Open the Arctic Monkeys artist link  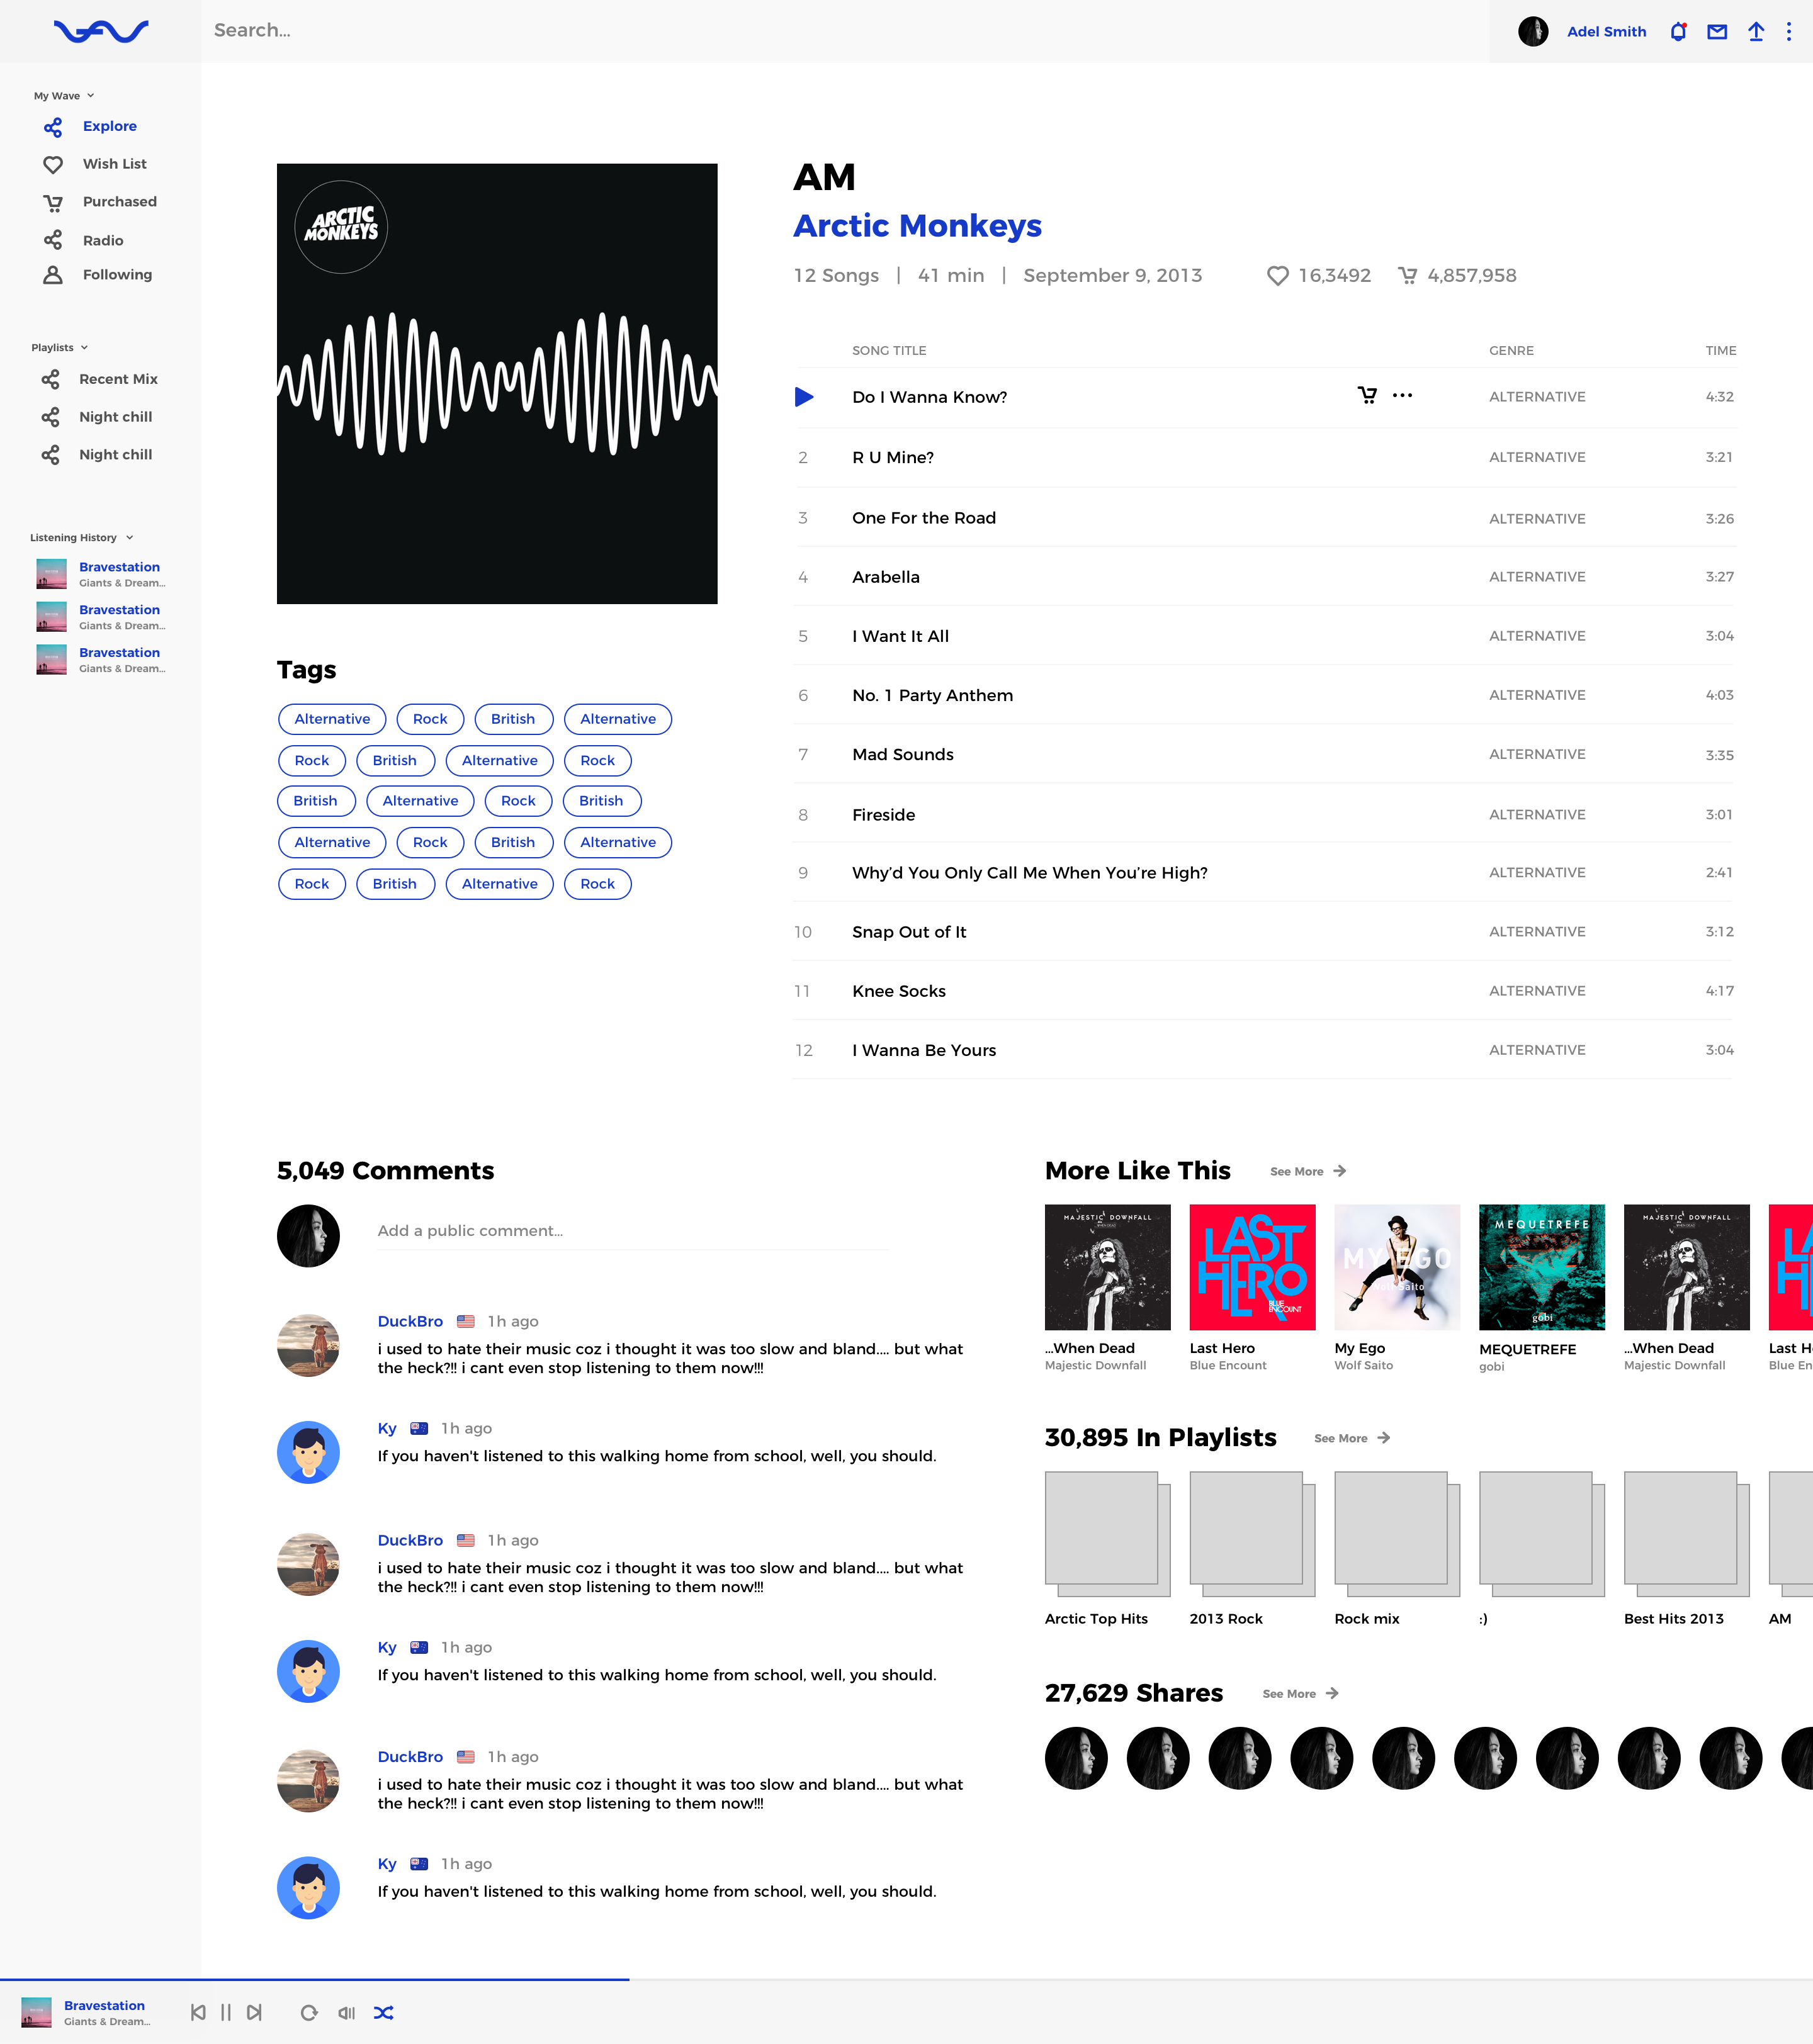[917, 226]
